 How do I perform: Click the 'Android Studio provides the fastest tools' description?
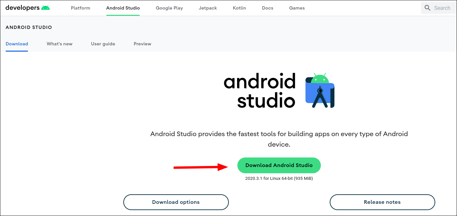279,139
